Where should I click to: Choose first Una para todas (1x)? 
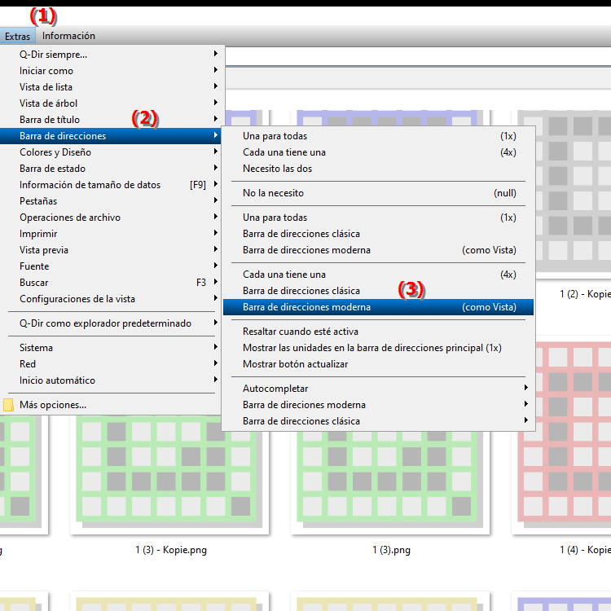(378, 136)
